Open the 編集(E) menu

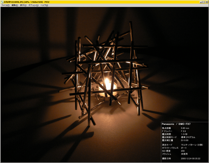pyautogui.click(x=15, y=5)
